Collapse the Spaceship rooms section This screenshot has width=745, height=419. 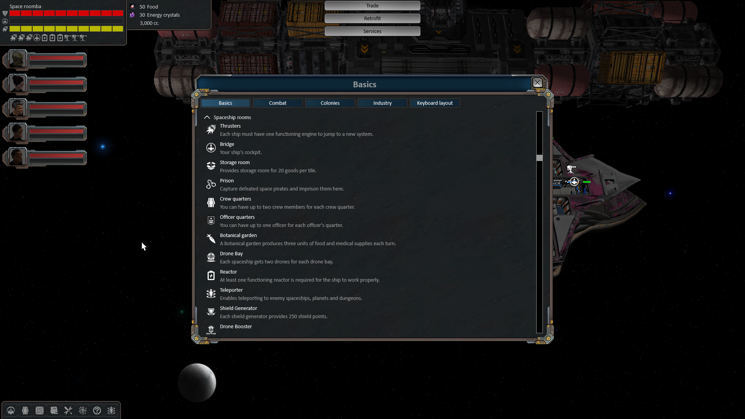(x=207, y=117)
